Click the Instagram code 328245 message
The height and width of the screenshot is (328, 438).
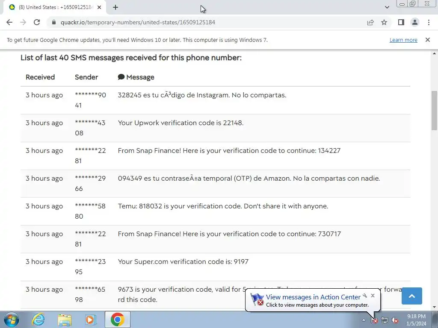tap(202, 95)
